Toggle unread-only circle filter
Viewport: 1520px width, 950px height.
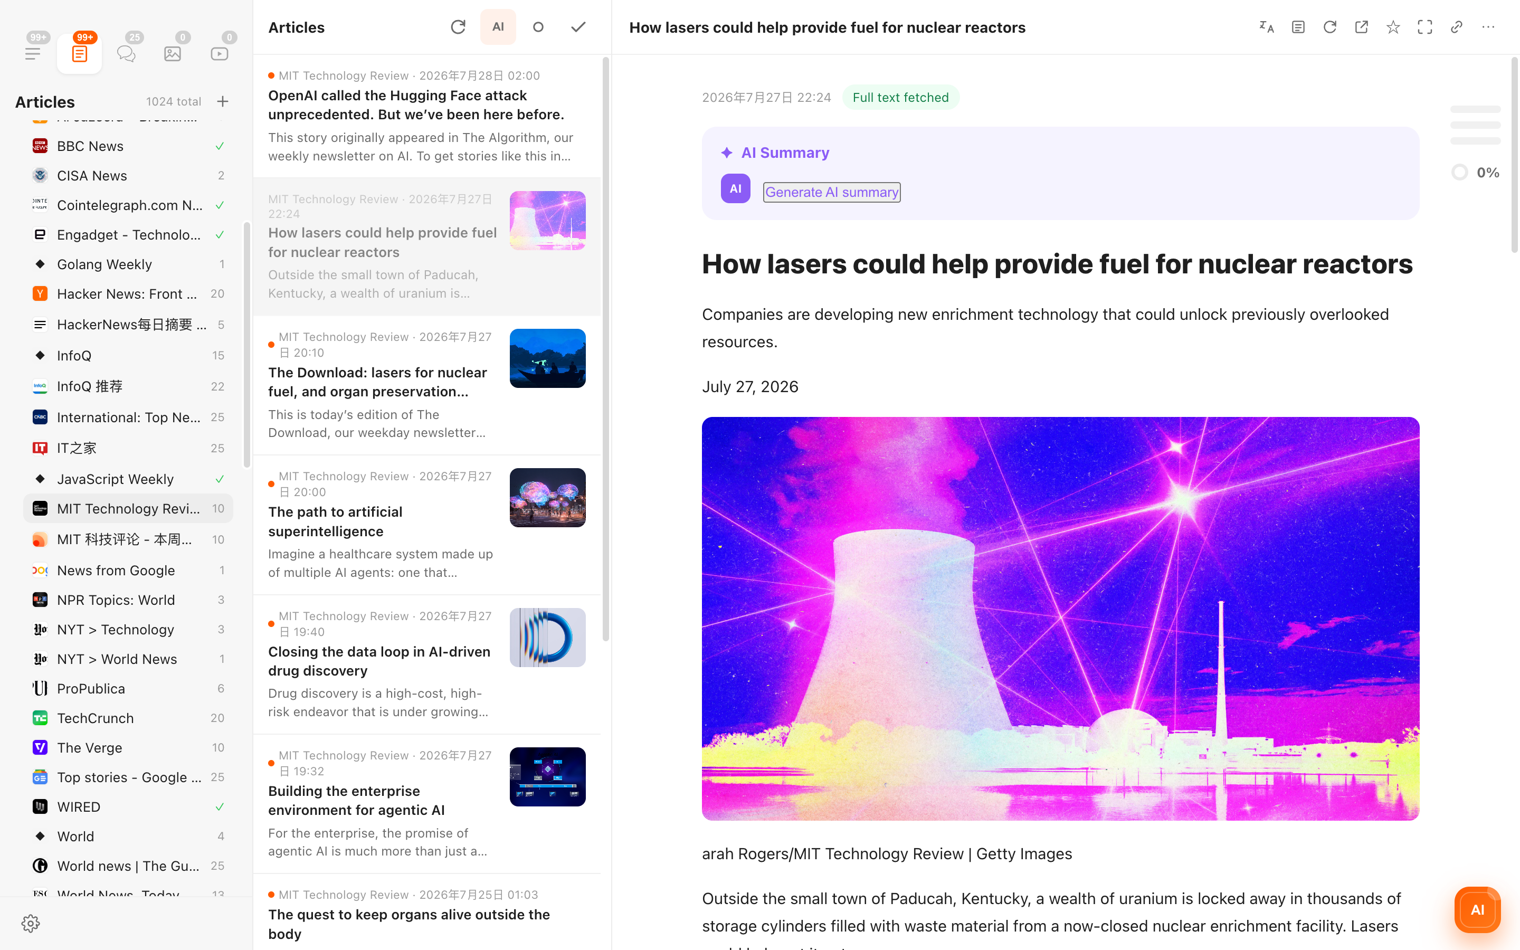[x=538, y=27]
